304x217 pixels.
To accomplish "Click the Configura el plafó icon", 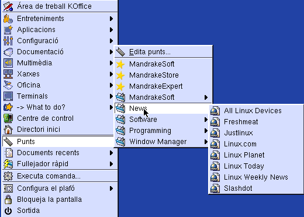I will [x=8, y=188].
